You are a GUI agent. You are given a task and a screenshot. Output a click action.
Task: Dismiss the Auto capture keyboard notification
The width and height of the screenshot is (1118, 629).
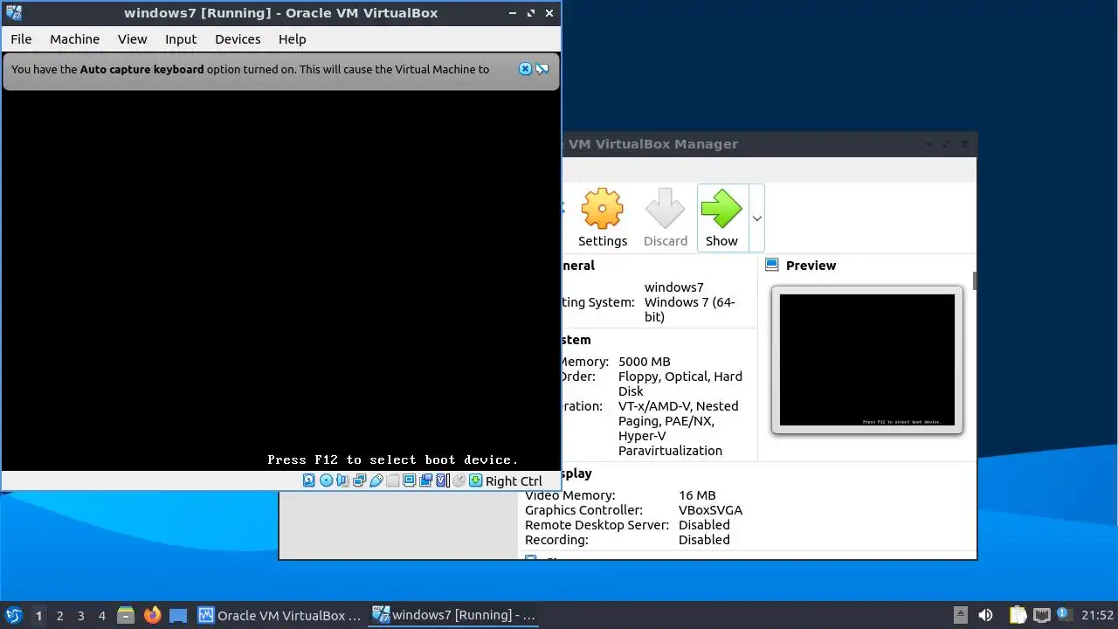coord(525,69)
